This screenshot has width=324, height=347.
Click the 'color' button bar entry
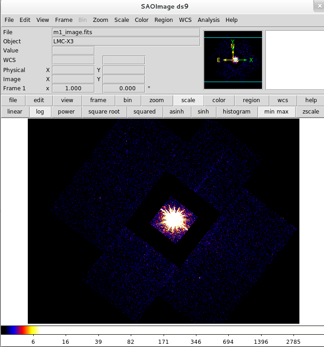click(x=219, y=100)
